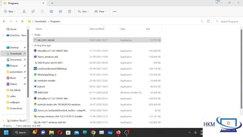Open Microsoft Store from the taskbar
Viewport: 243px width, 137px height.
[x=68, y=132]
